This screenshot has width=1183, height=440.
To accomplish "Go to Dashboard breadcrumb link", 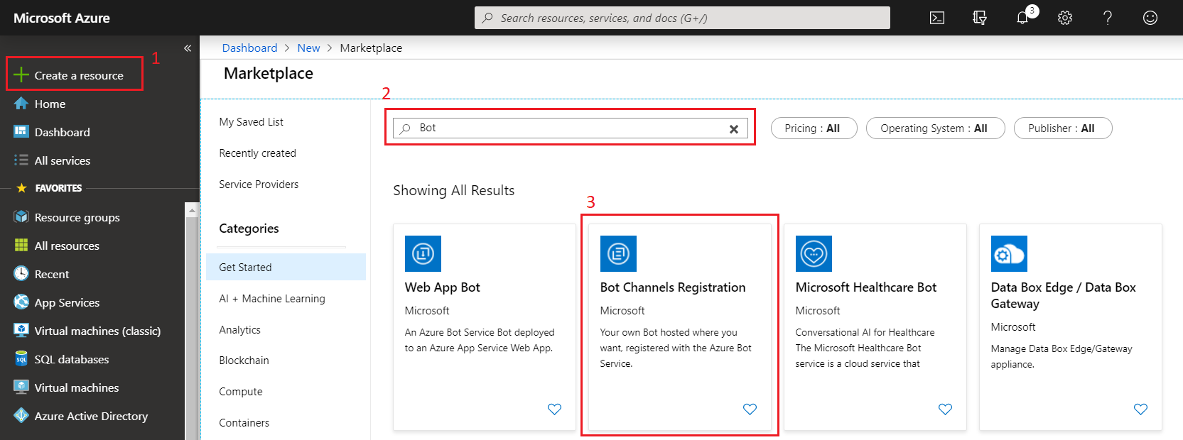I will (x=249, y=48).
